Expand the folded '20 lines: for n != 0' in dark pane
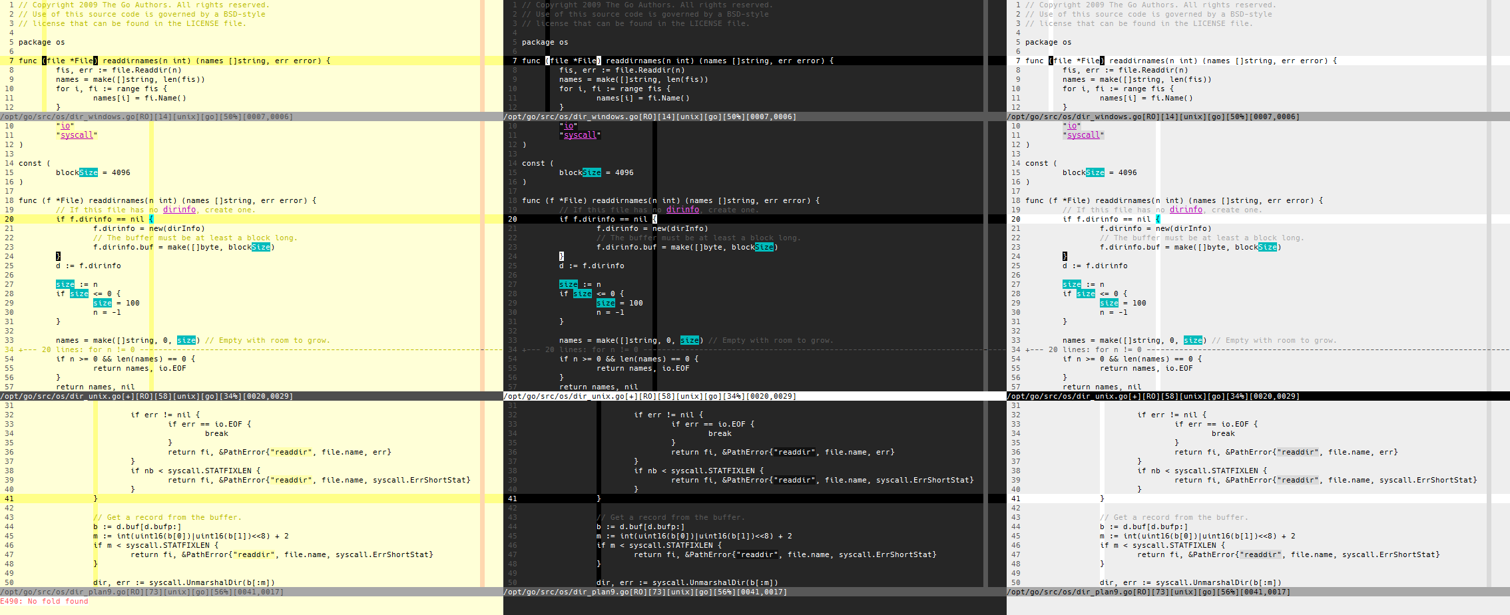1510x615 pixels. [755, 349]
